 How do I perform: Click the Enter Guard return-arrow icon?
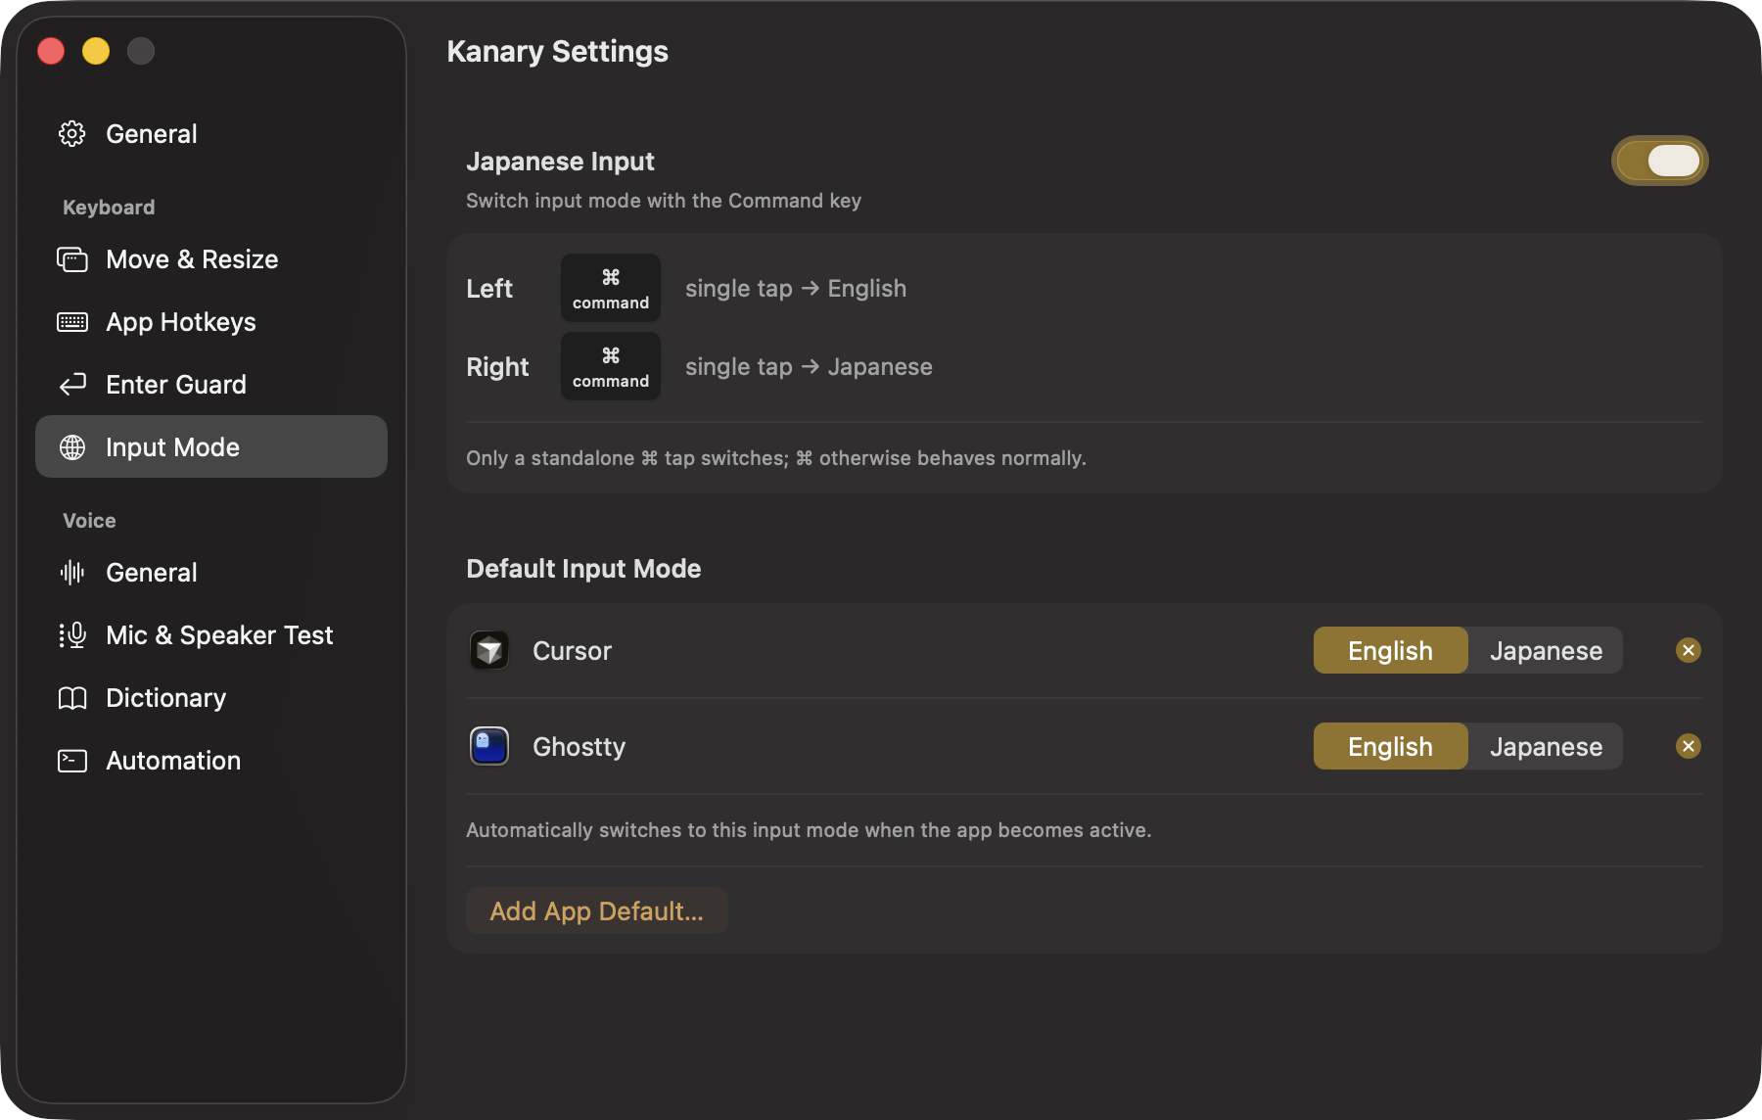72,385
